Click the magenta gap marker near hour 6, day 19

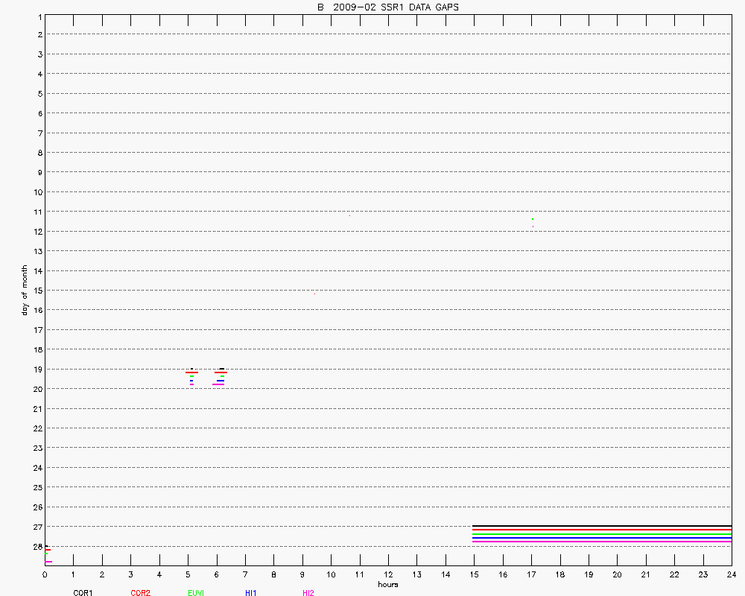218,384
